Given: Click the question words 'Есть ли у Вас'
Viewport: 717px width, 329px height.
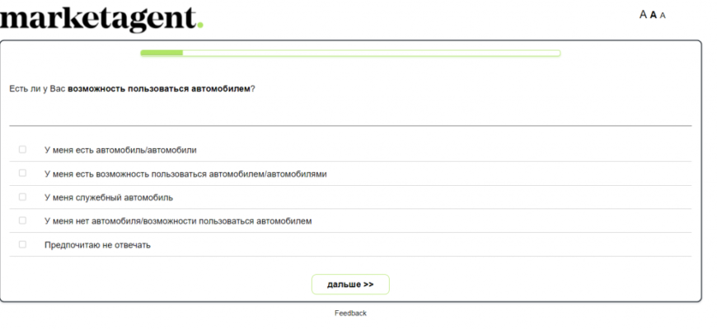Looking at the screenshot, I should pyautogui.click(x=37, y=89).
